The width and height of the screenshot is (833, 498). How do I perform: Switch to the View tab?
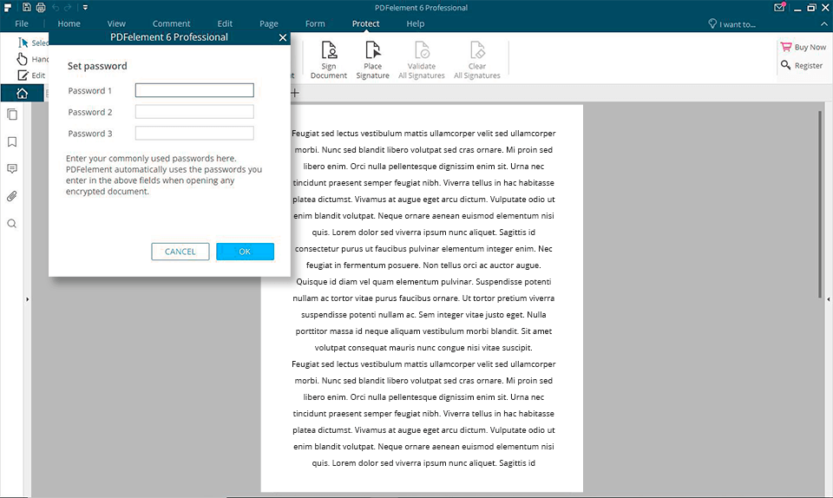[116, 23]
